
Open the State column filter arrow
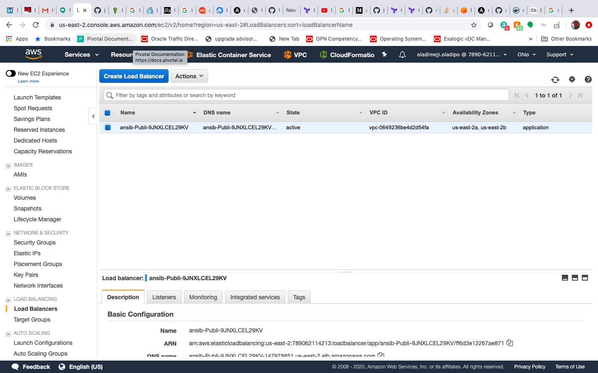(x=360, y=113)
